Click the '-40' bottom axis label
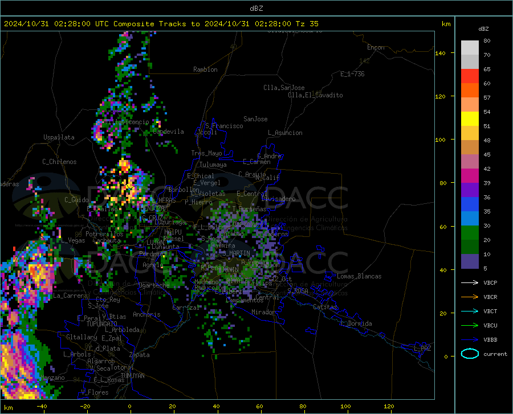513x414 pixels. pos(42,407)
